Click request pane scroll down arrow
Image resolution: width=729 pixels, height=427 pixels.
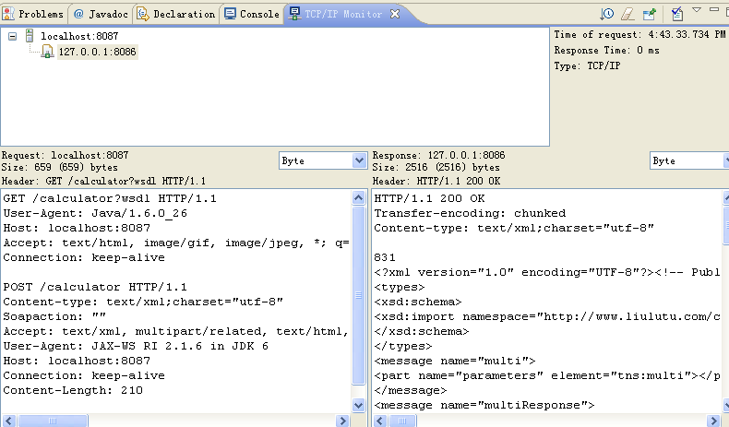(358, 405)
